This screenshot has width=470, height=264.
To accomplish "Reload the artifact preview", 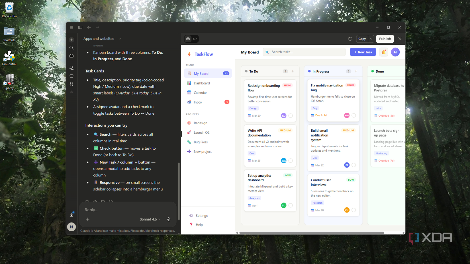I will click(x=350, y=39).
